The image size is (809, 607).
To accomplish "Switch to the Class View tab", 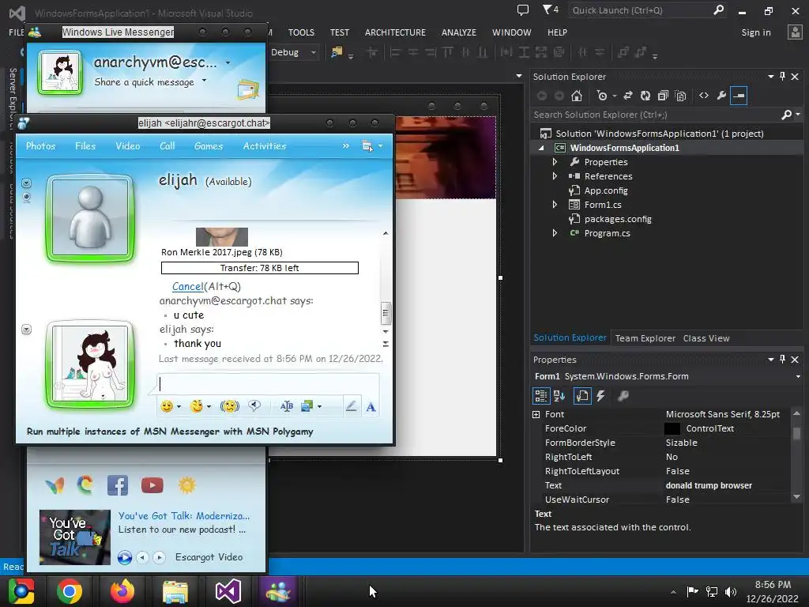I will coord(706,338).
